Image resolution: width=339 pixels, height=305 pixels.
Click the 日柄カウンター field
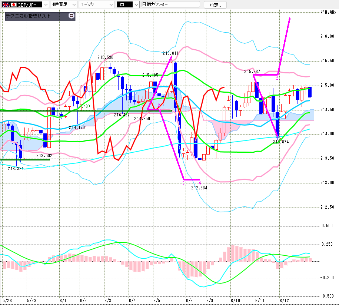[170, 4]
